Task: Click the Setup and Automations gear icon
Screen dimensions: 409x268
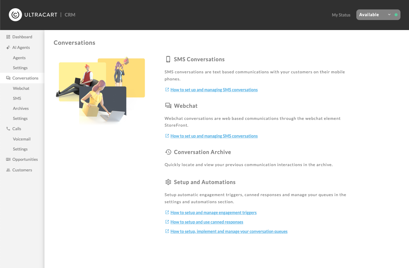Action: point(168,182)
